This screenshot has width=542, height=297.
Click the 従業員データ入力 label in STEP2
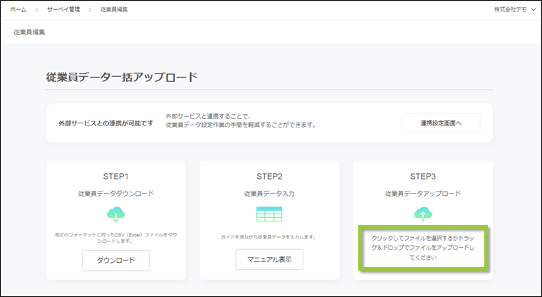coord(269,193)
